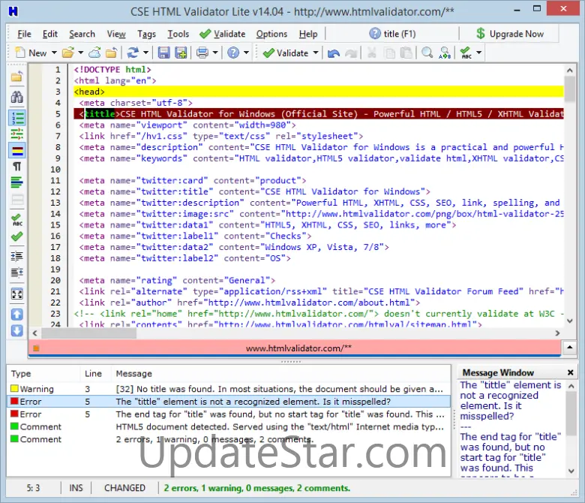Viewport: 585px width, 503px height.
Task: Open from web using cloud icon
Action: (x=94, y=53)
